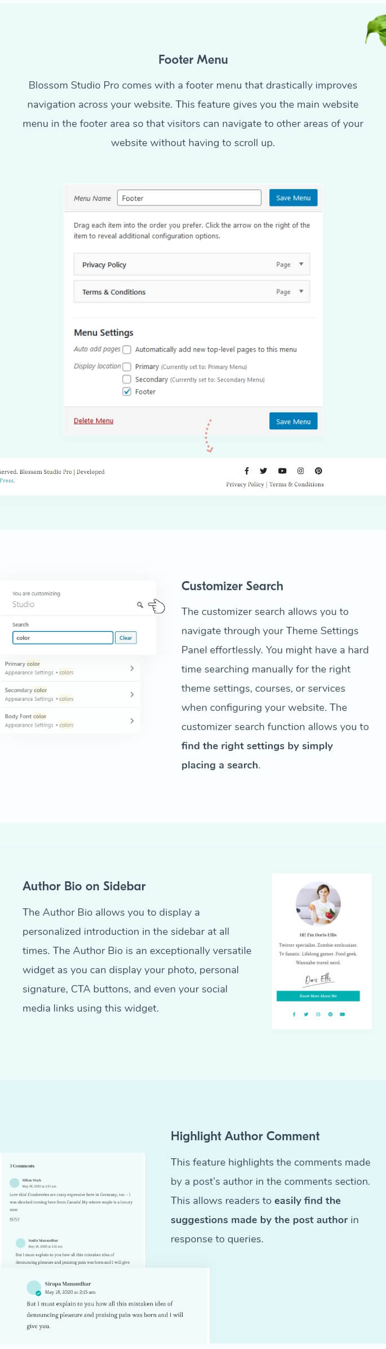Click the Facebook icon in the author bio widget

point(294,1014)
